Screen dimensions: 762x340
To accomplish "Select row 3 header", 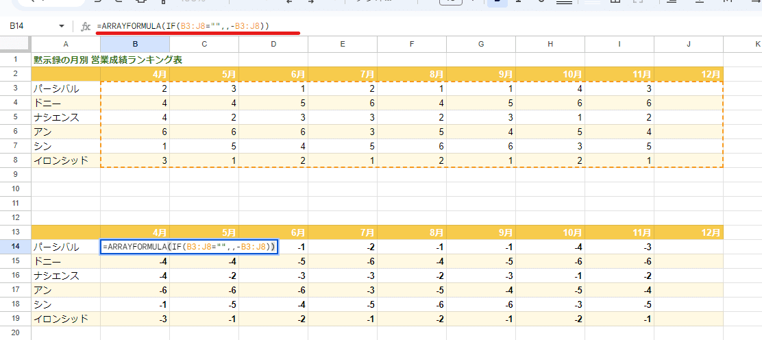I will tap(16, 88).
